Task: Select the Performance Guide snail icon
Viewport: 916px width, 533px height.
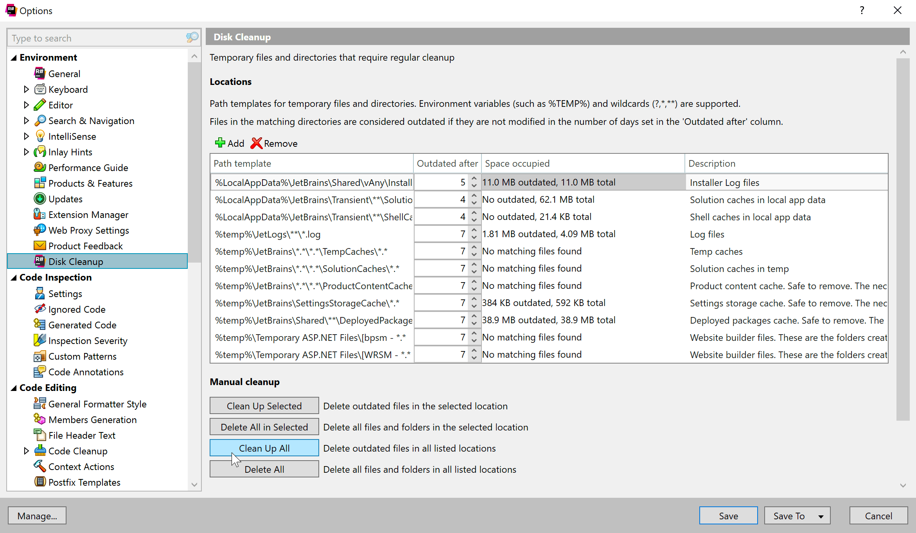Action: pos(40,167)
